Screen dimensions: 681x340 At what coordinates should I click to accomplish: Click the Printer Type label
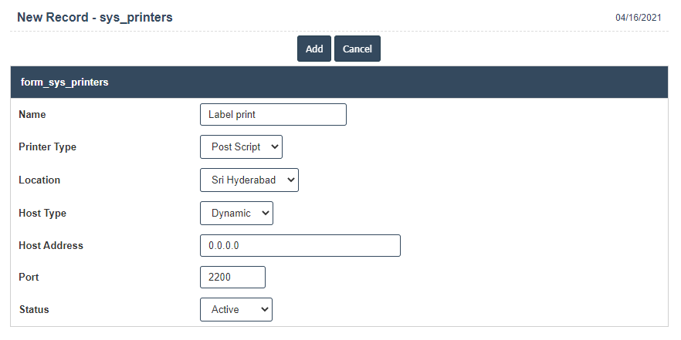click(x=47, y=147)
